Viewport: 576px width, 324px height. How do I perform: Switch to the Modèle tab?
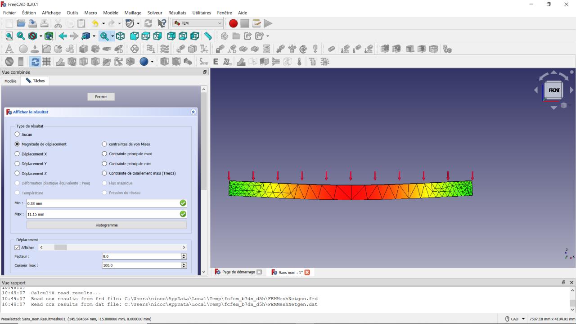coord(10,81)
